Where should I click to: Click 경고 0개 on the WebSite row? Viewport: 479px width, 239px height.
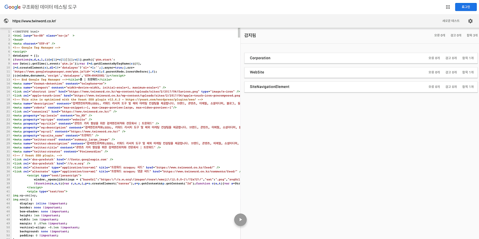[x=452, y=72]
